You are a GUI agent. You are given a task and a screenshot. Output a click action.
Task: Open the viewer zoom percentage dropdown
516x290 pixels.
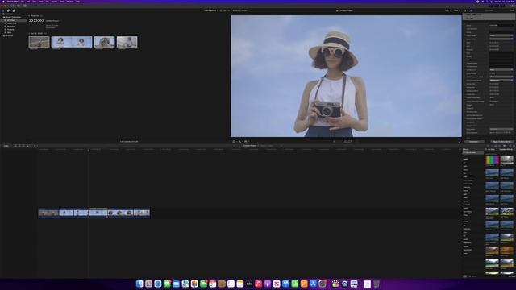447,10
